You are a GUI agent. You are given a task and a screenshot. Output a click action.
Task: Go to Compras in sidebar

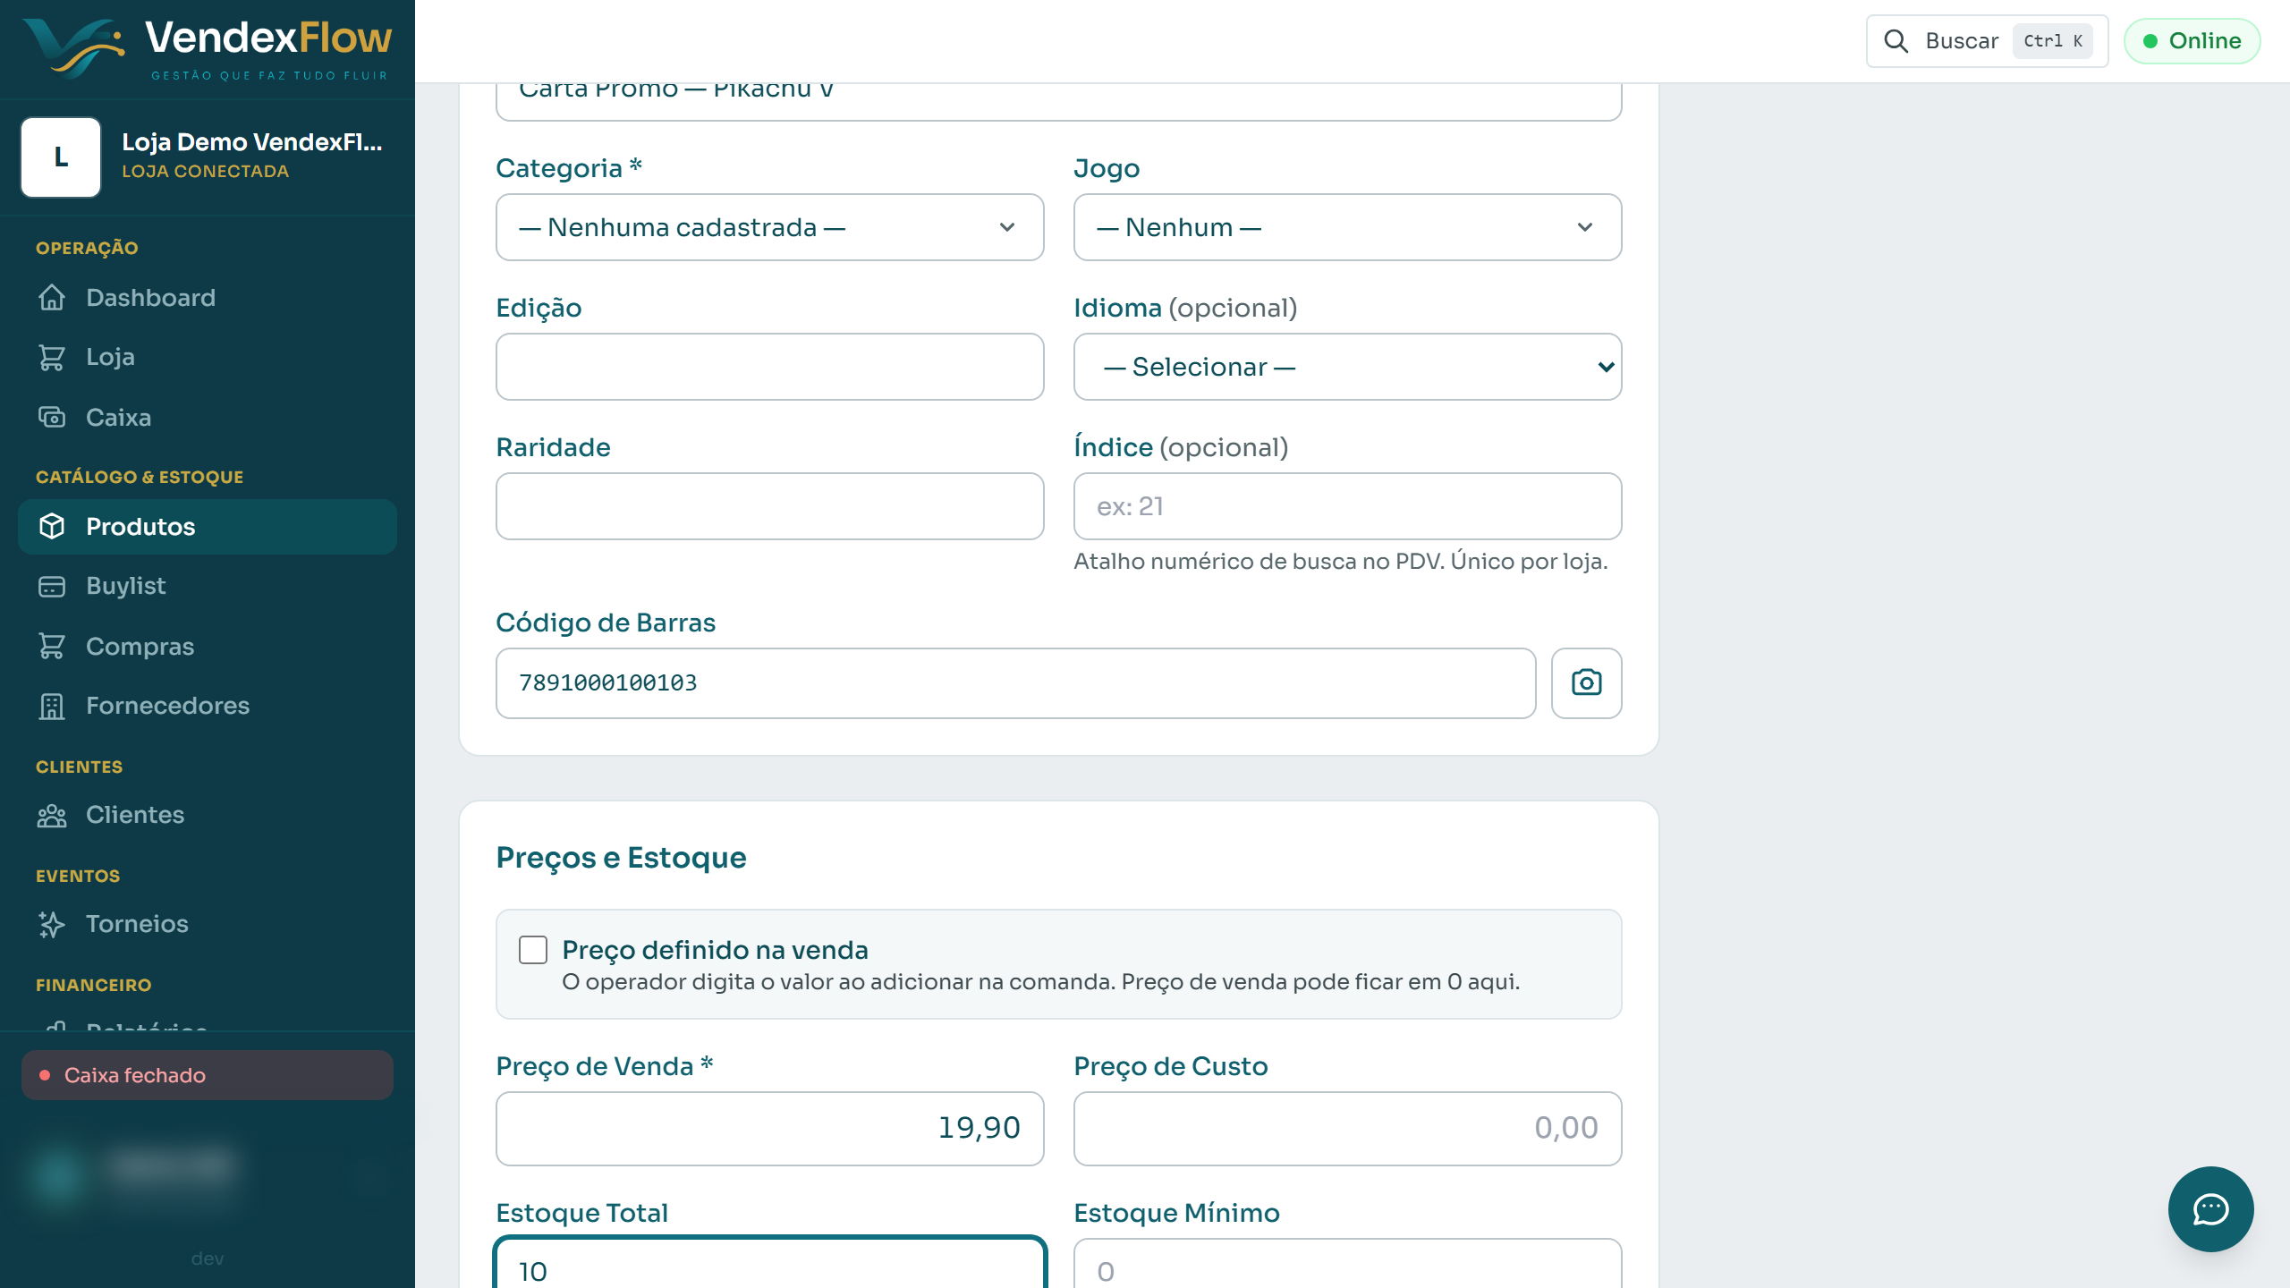point(207,647)
